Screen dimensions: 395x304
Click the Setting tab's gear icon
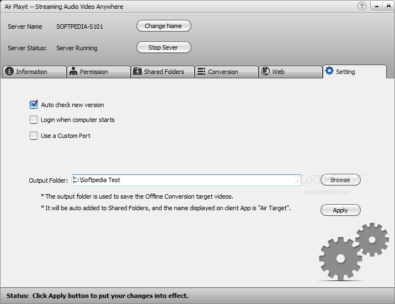(x=329, y=71)
